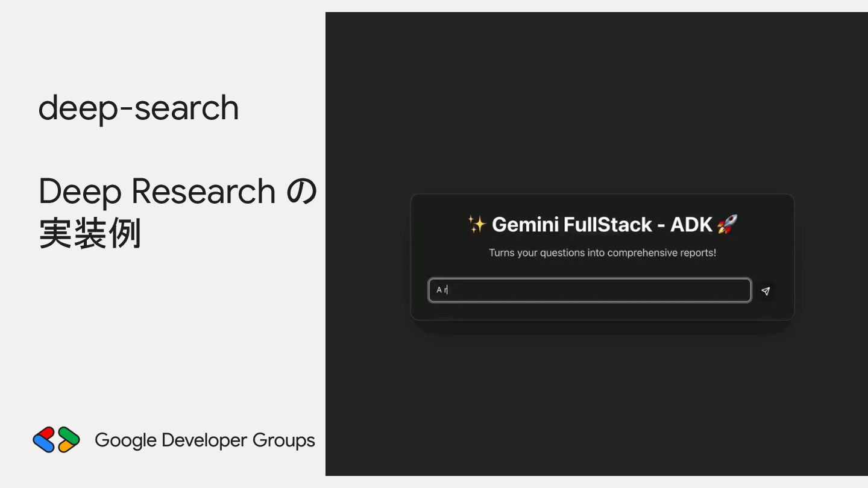Click the word ADK in the card title

coord(691,225)
